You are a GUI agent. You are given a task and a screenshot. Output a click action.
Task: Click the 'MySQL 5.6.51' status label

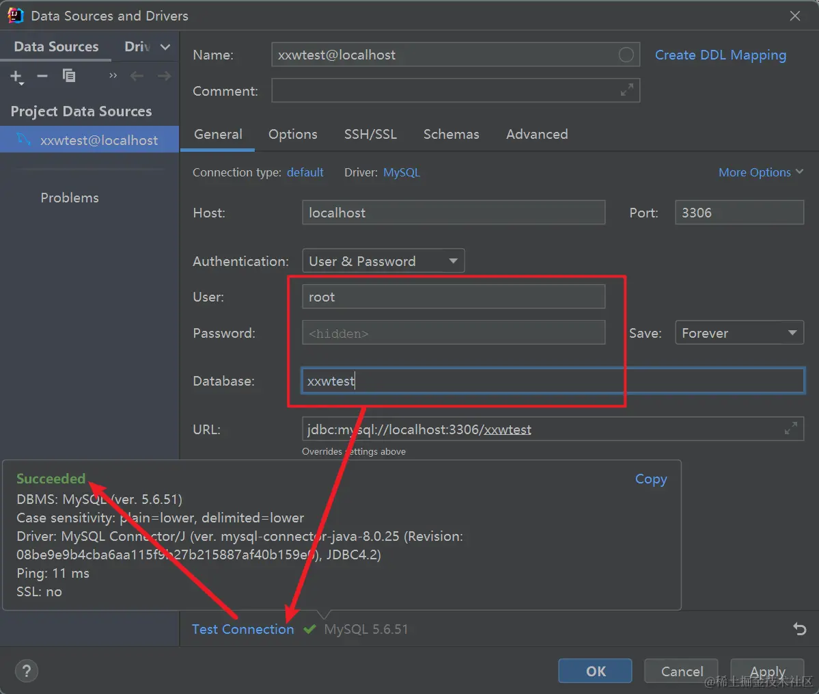click(x=365, y=629)
